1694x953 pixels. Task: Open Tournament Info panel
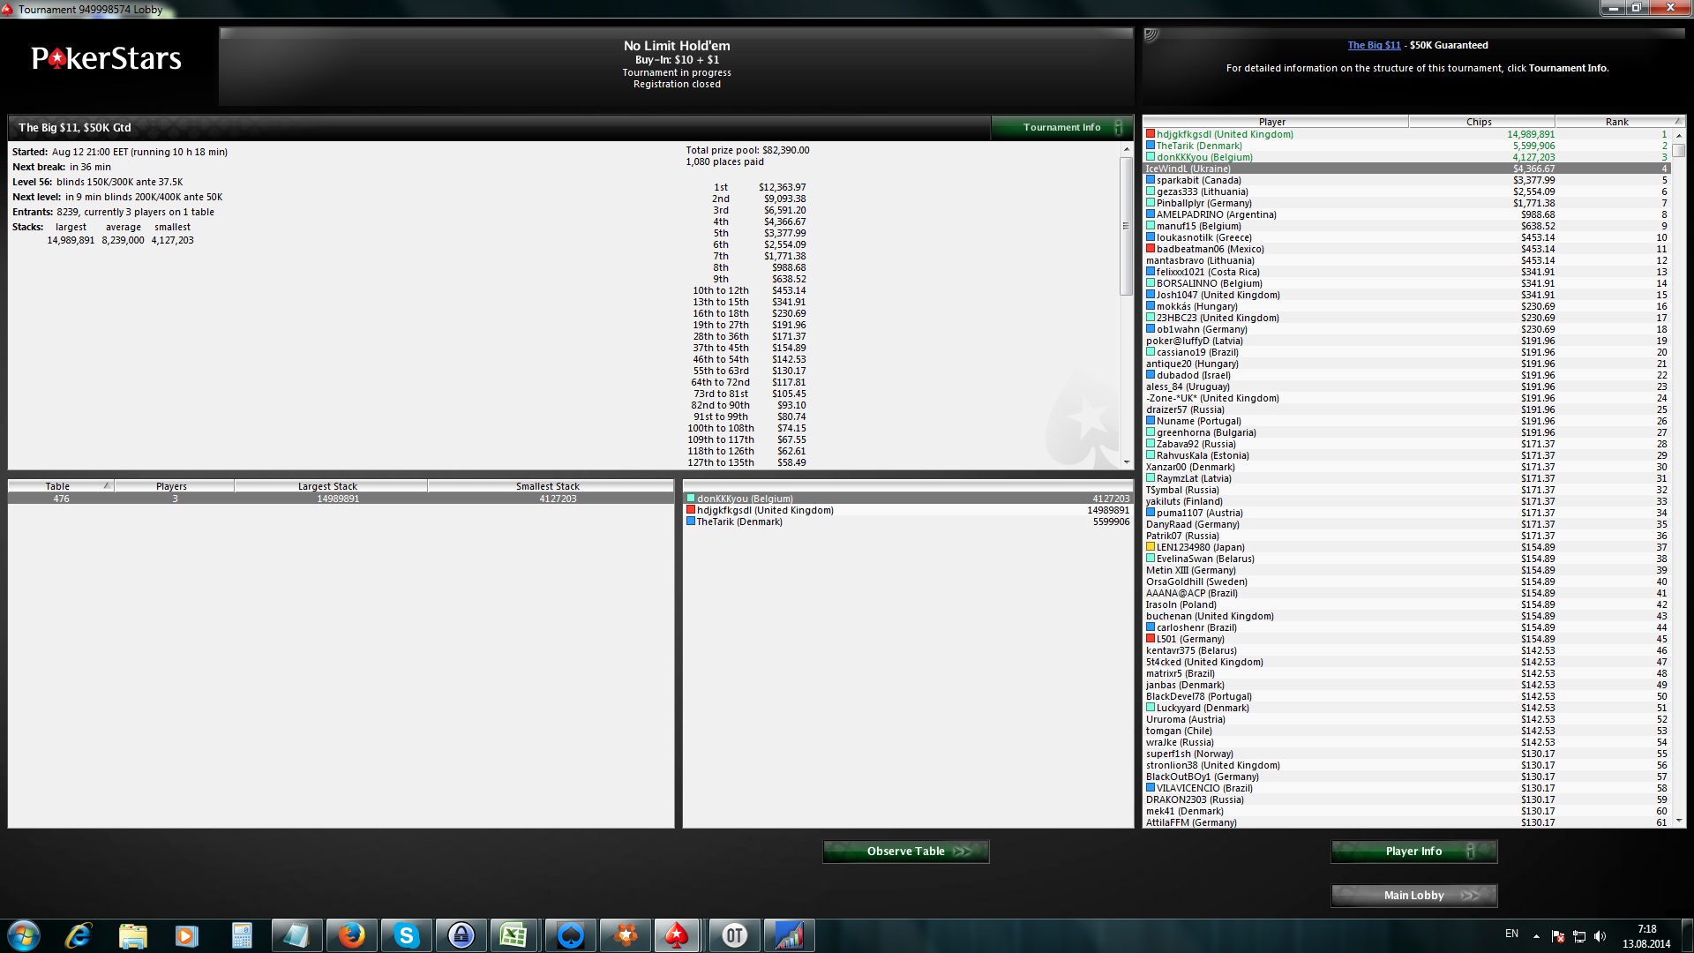[1061, 127]
